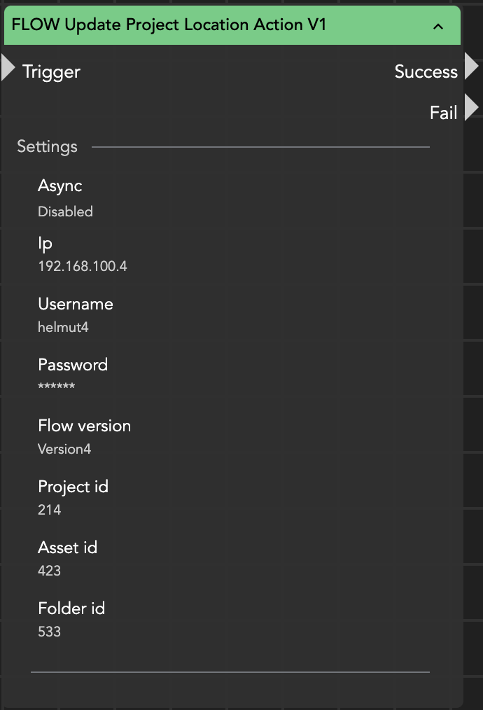This screenshot has width=483, height=710.
Task: Edit the Folder id value 533
Action: click(49, 632)
